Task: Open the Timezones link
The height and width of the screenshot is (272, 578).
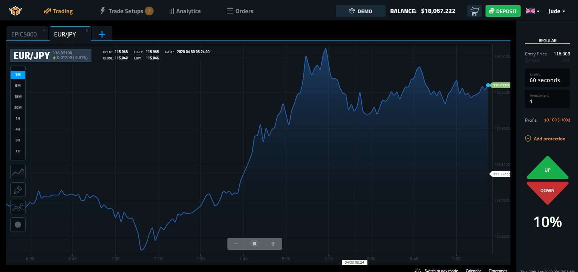Action: [x=498, y=271]
